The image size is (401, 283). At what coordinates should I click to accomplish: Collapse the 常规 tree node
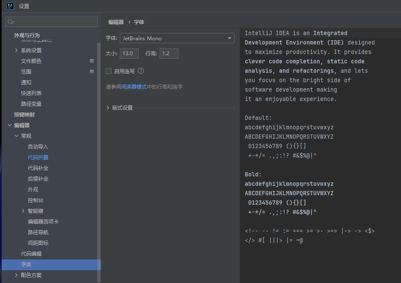pyautogui.click(x=16, y=136)
